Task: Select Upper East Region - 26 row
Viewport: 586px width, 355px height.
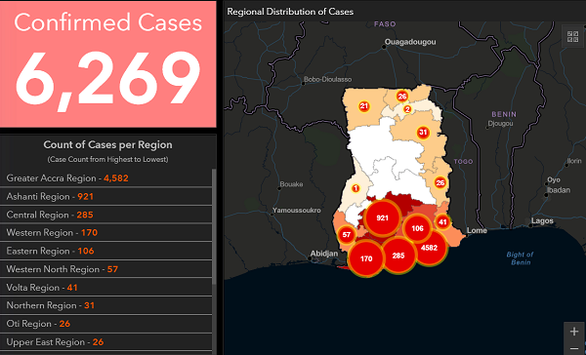Action: (106, 342)
